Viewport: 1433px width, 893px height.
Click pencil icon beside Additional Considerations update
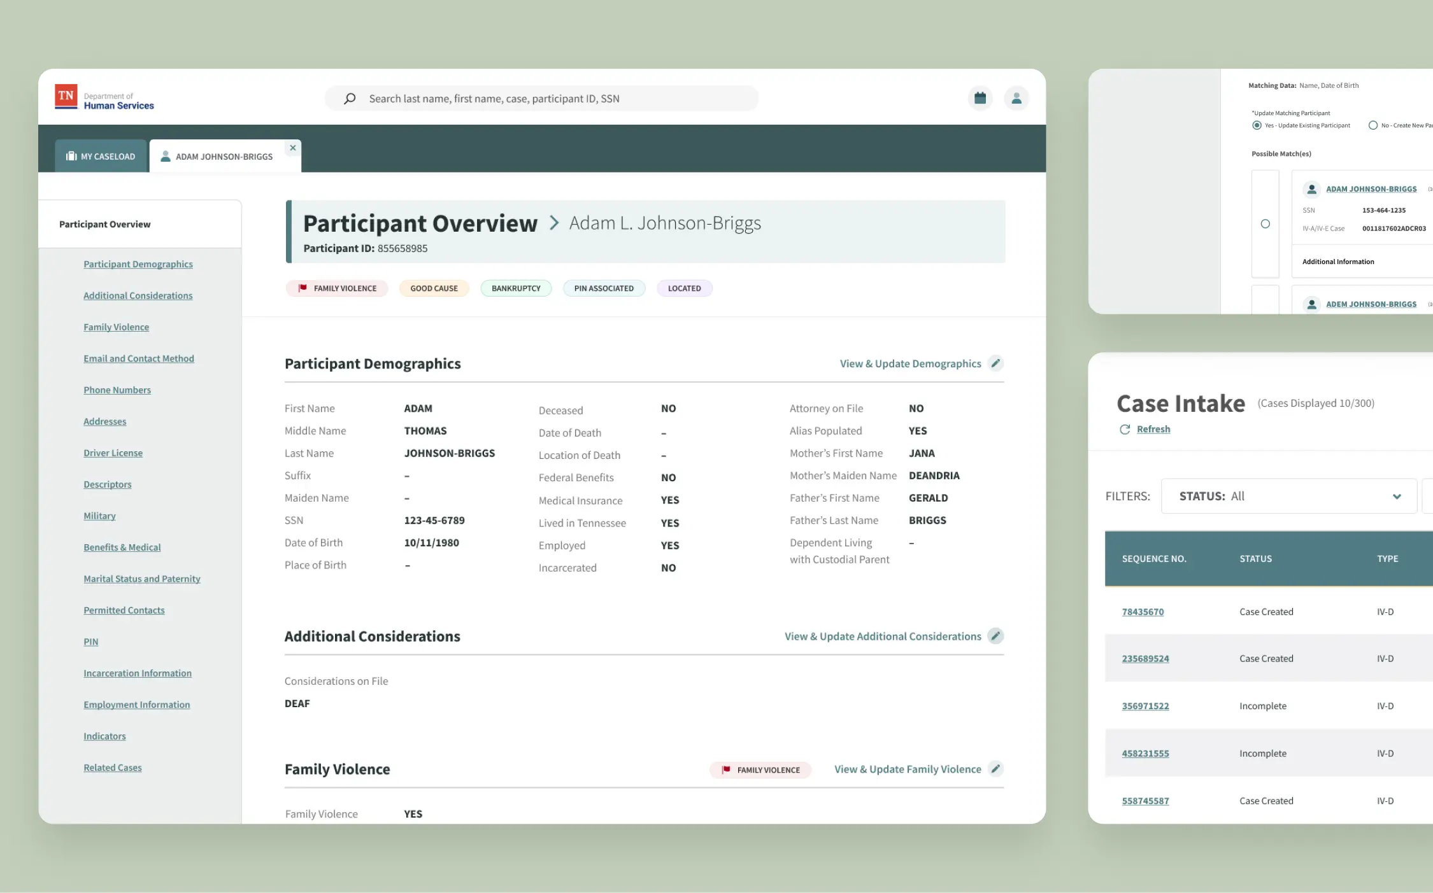995,636
